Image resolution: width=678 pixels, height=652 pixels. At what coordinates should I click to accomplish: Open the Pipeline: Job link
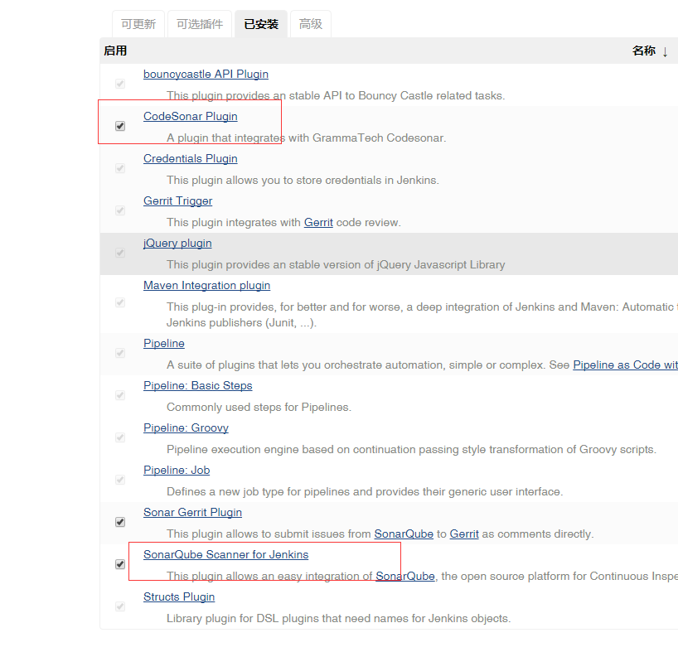tap(177, 471)
